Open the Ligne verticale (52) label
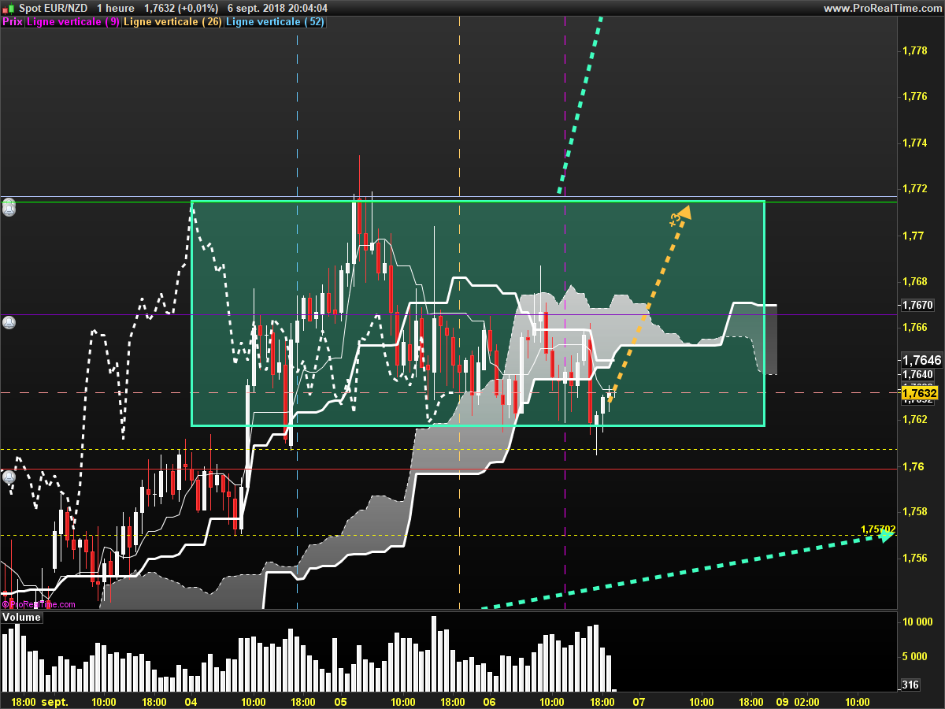 pos(276,22)
